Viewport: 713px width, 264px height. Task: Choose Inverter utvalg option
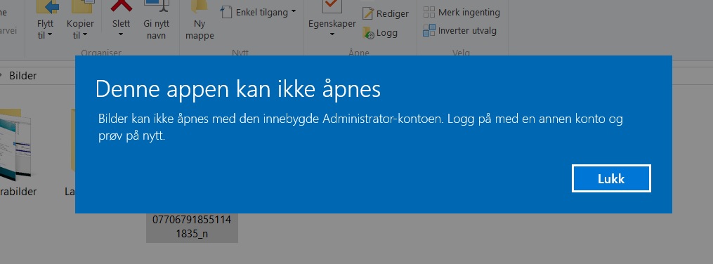pyautogui.click(x=459, y=31)
